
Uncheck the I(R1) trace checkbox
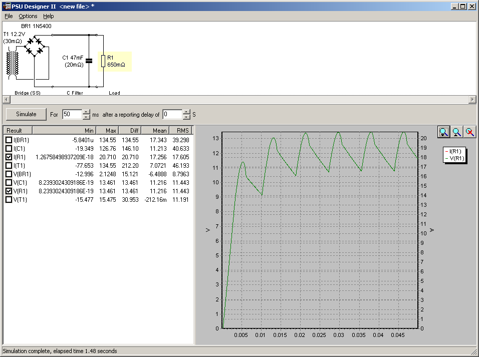pyautogui.click(x=9, y=157)
